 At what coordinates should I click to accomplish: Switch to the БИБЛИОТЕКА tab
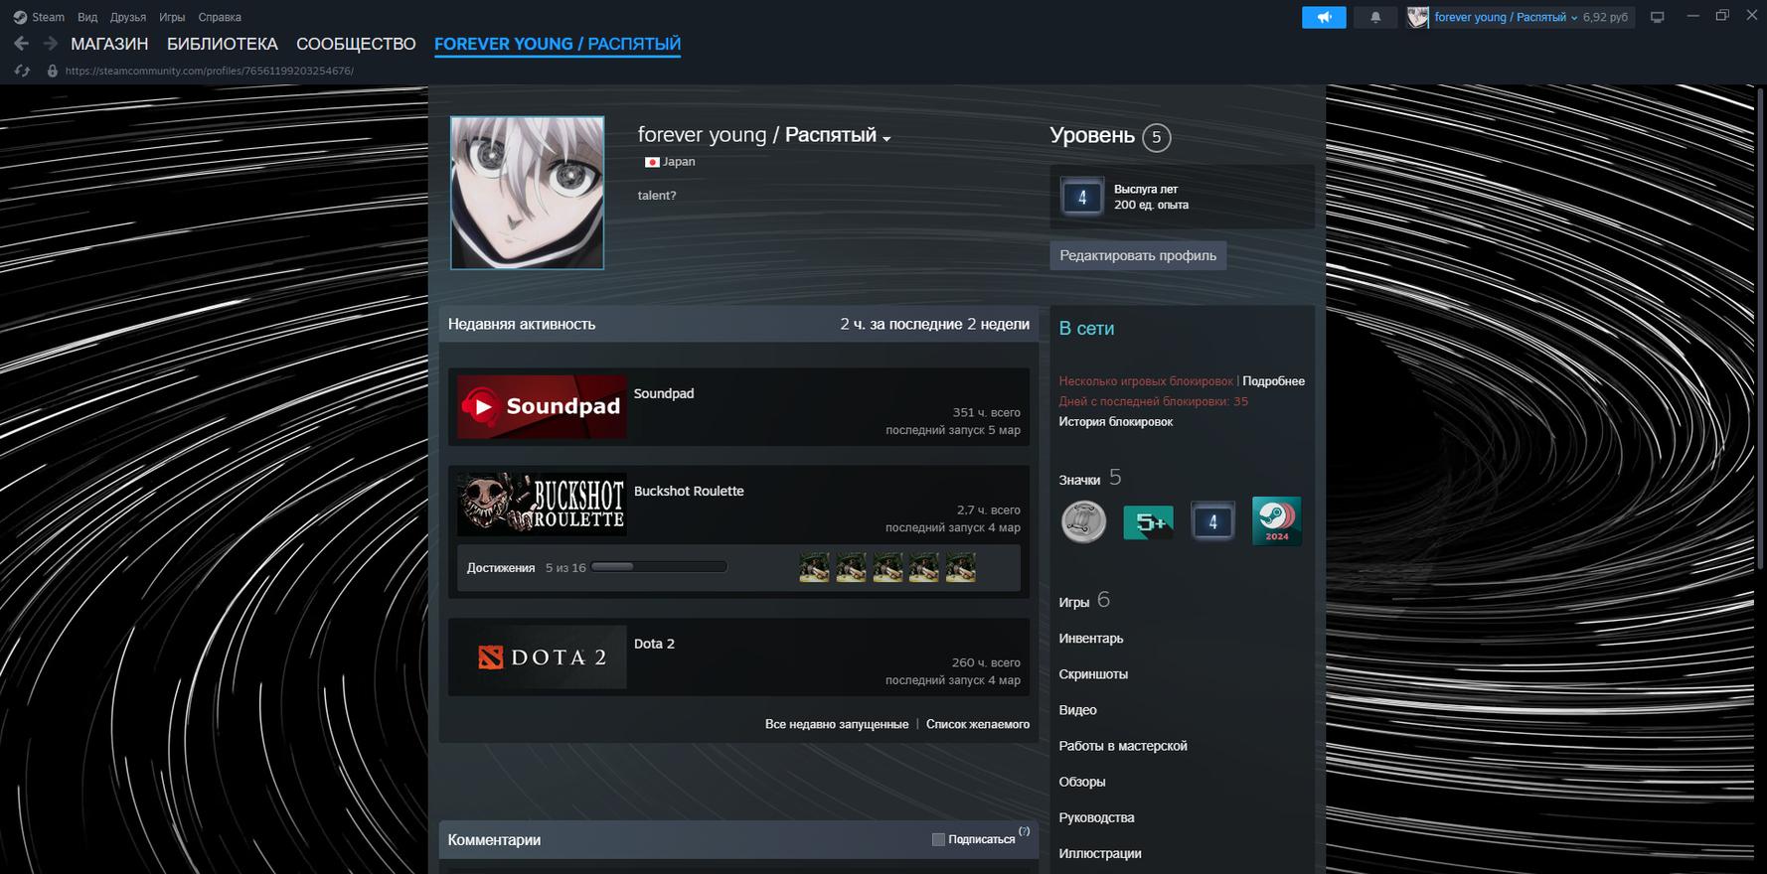pyautogui.click(x=222, y=44)
